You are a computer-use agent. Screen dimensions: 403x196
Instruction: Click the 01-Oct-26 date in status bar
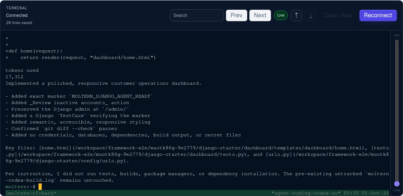click(x=375, y=193)
